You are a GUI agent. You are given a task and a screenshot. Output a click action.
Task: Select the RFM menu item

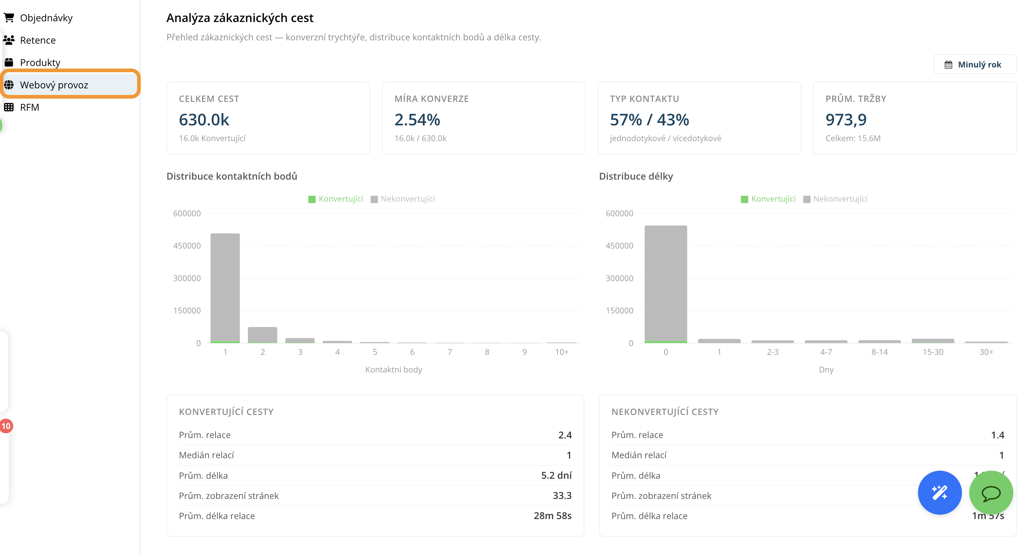tap(29, 107)
